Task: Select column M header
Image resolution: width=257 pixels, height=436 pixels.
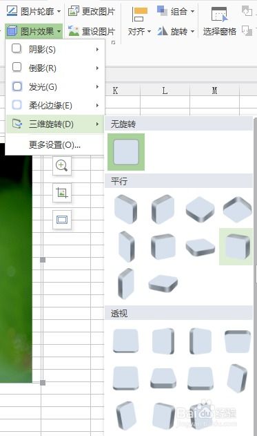Action: point(214,91)
